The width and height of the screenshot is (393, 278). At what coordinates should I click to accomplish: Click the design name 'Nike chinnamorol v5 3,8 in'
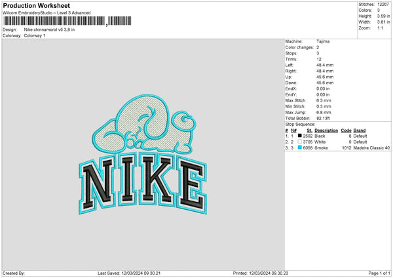[x=49, y=30]
